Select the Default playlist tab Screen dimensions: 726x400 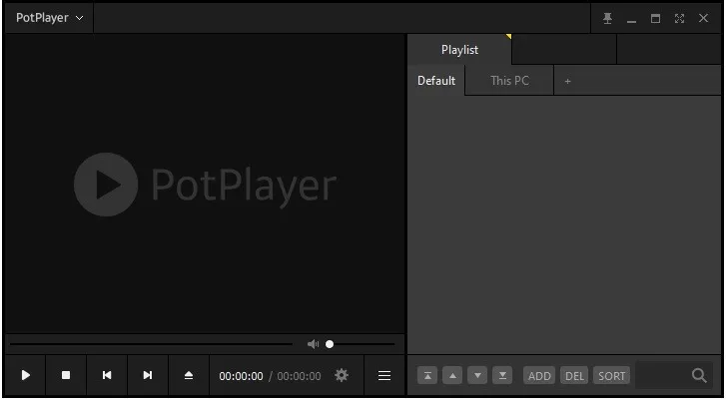(x=436, y=81)
